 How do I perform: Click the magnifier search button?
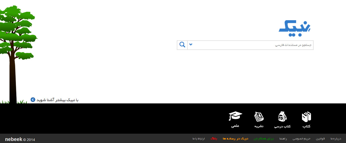point(182,45)
